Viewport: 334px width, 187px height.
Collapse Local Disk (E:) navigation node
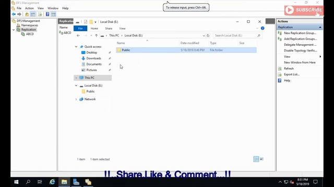(x=76, y=85)
